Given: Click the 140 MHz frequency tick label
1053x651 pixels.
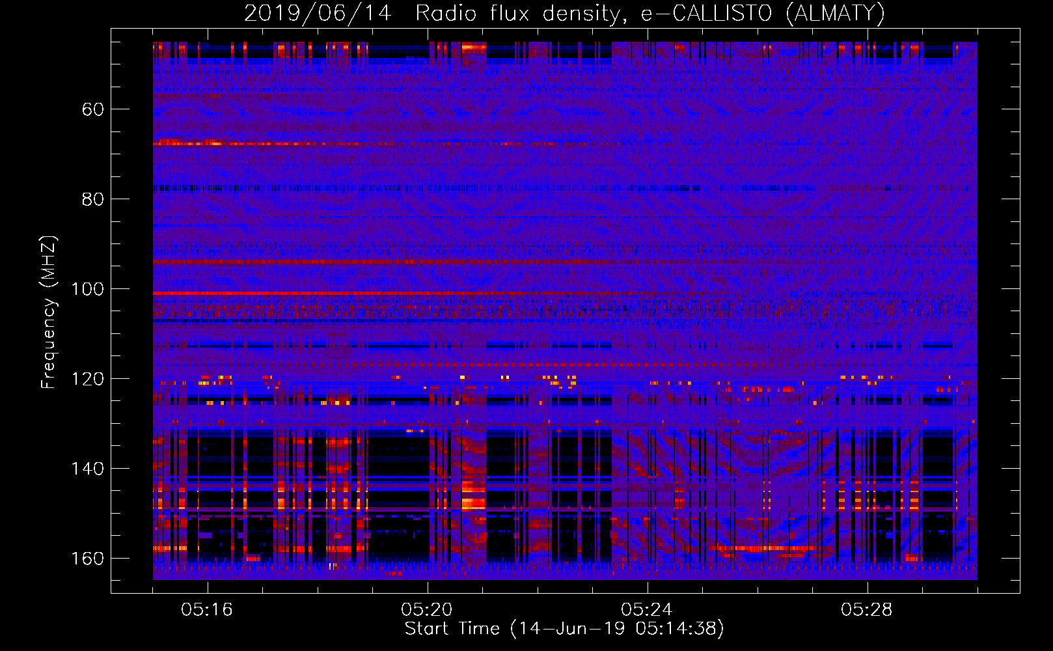Looking at the screenshot, I should point(88,469).
